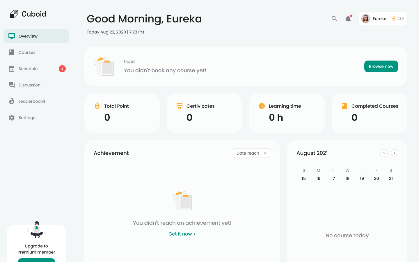The width and height of the screenshot is (419, 262).
Task: Click the Get it now link
Action: pyautogui.click(x=182, y=234)
